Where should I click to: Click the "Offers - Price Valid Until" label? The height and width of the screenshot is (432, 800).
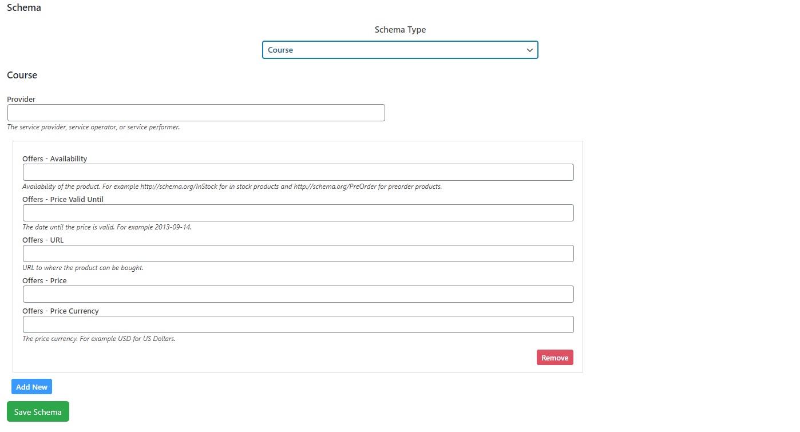click(63, 199)
